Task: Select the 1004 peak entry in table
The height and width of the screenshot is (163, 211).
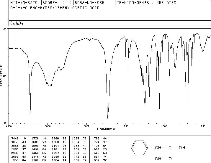Action: pos(79,142)
